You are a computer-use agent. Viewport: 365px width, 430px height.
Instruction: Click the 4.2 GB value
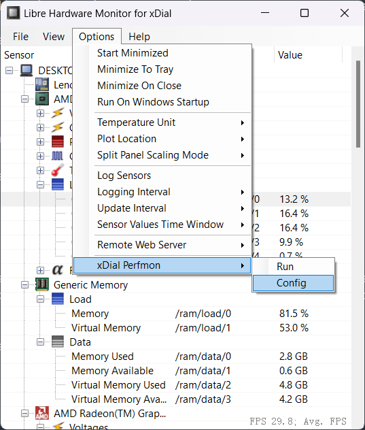pyautogui.click(x=293, y=399)
